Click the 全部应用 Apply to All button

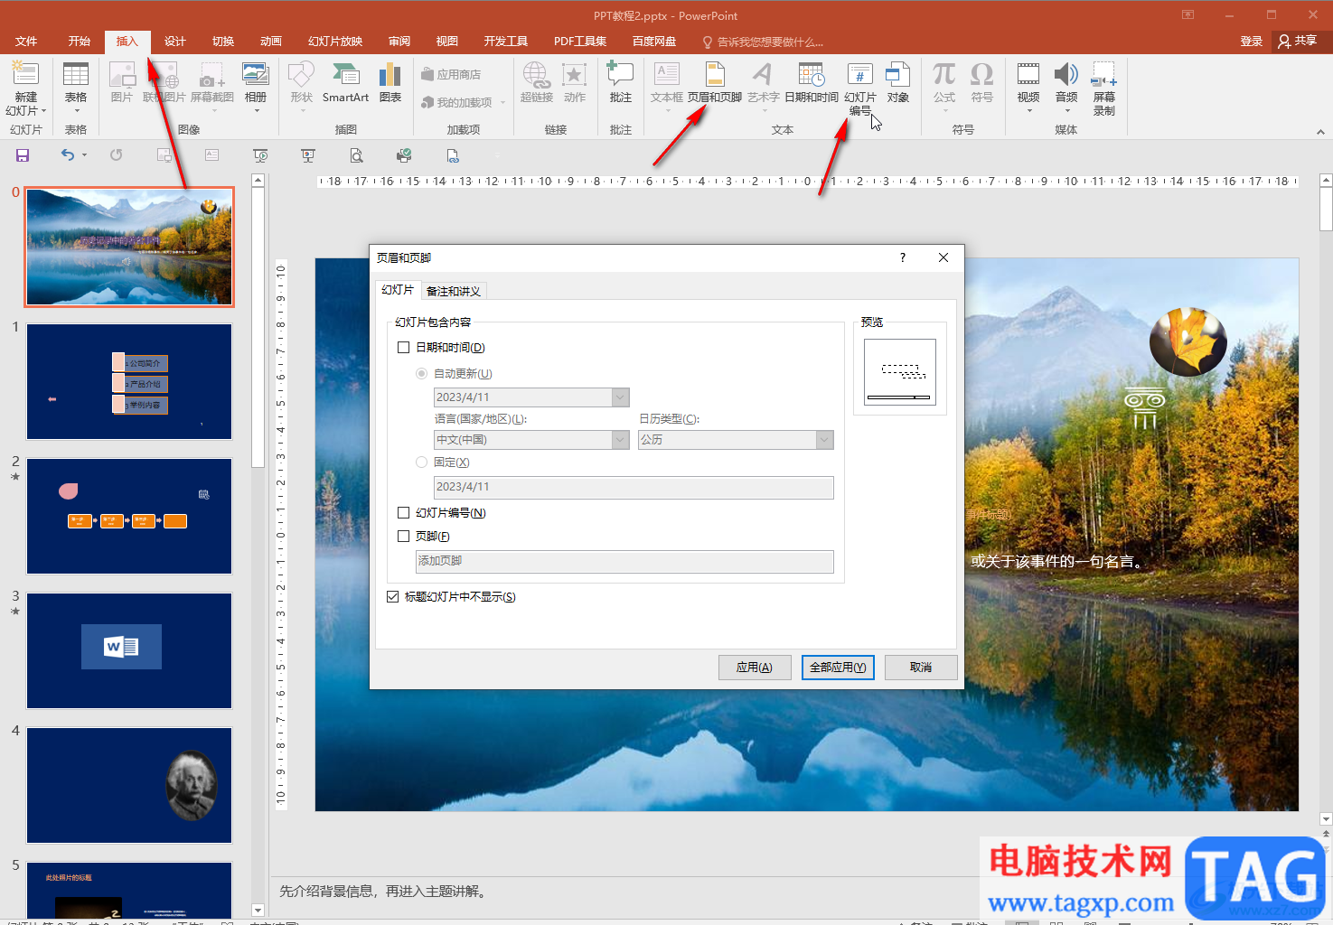coord(838,668)
